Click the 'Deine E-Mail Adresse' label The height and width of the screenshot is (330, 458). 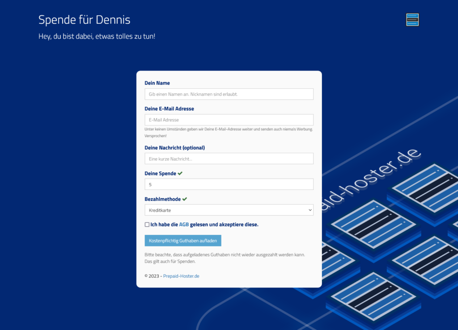[169, 109]
